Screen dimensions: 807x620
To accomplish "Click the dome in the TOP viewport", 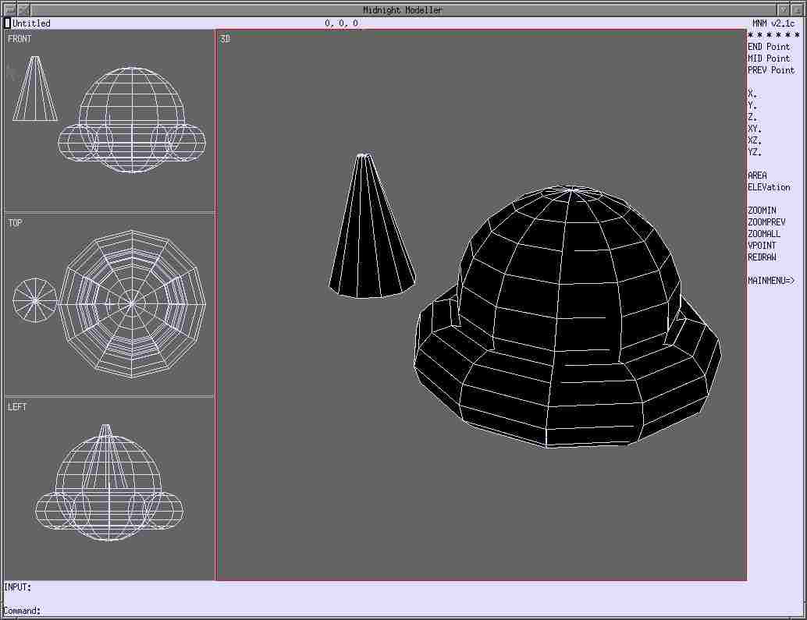I will point(132,302).
